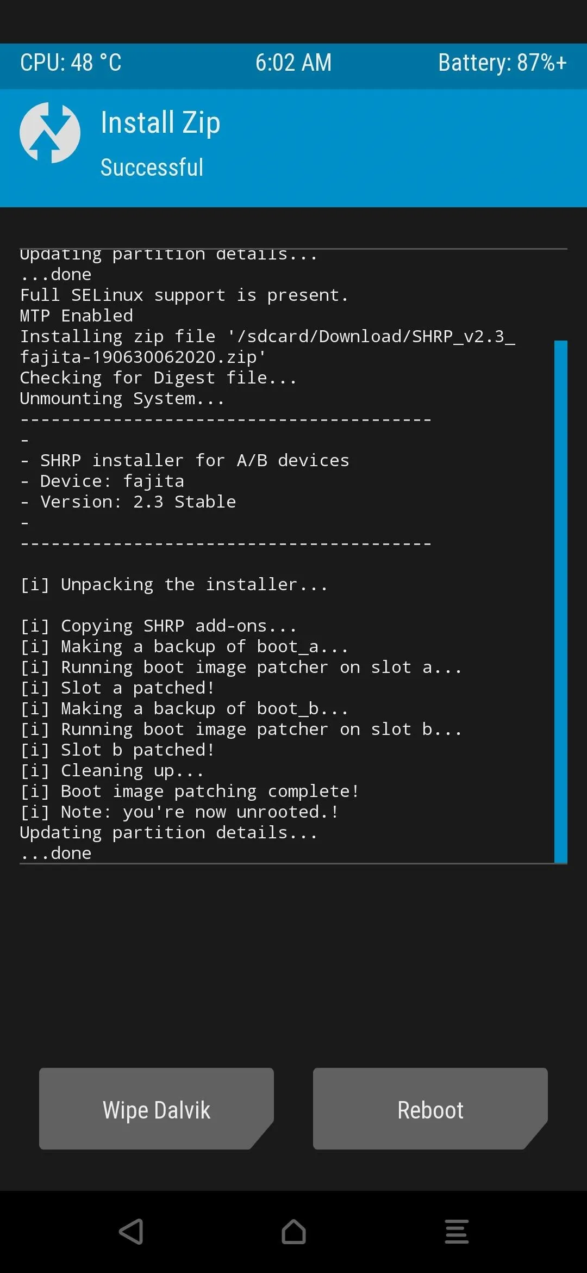Click the Wipe Dalvik button
Viewport: 587px width, 1273px height.
pos(157,1109)
